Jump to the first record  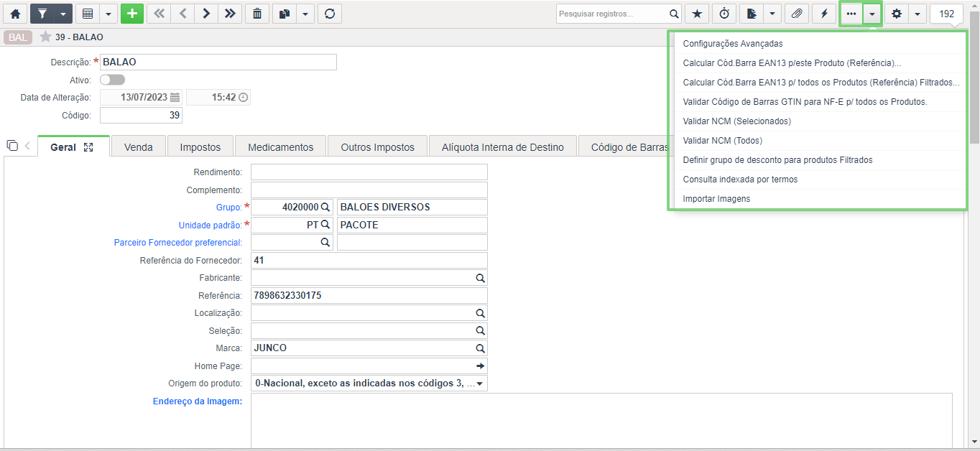click(x=159, y=14)
